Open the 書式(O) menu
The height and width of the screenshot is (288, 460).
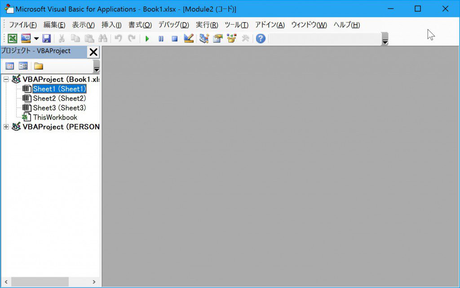[x=140, y=25]
